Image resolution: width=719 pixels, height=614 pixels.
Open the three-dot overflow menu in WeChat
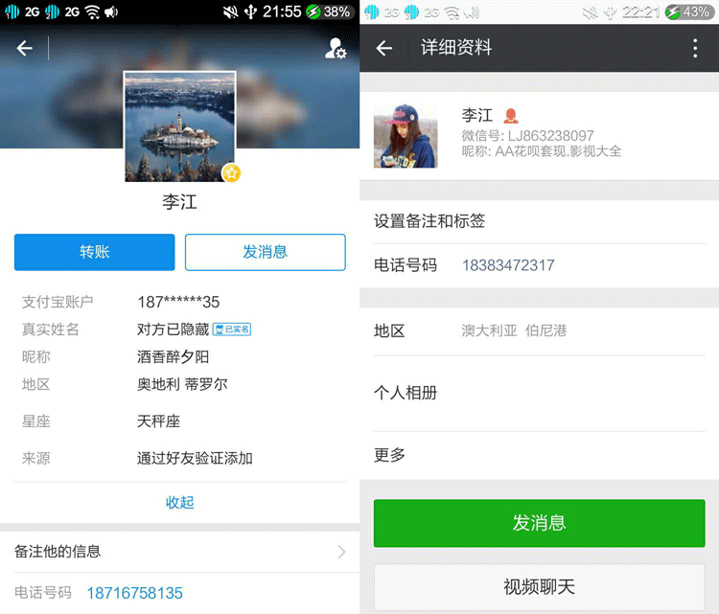[x=695, y=48]
